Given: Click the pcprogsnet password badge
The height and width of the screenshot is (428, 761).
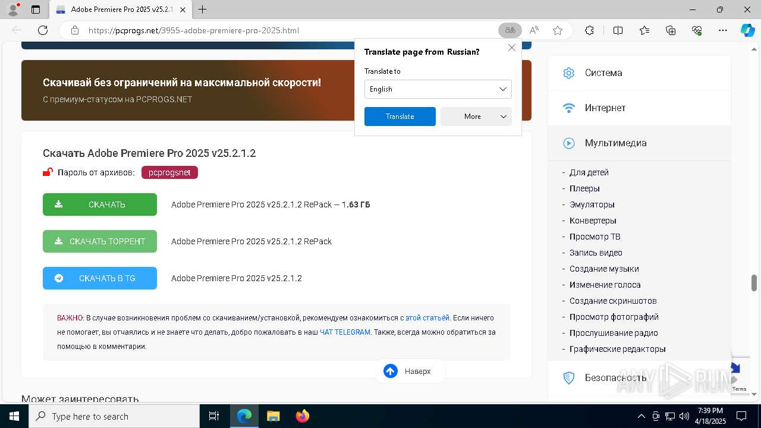Looking at the screenshot, I should point(169,172).
